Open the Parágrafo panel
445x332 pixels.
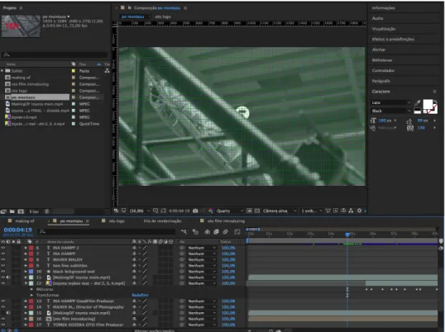380,81
